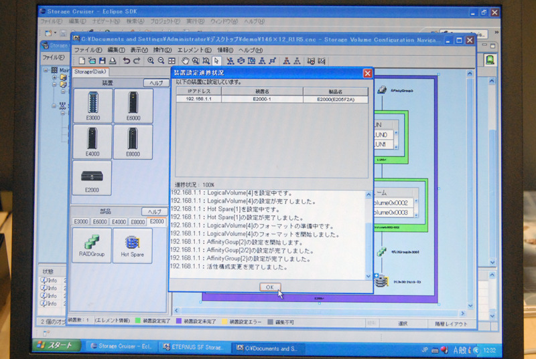This screenshot has height=359, width=536.
Task: Collapse the Main tree node
Action: click(46, 70)
